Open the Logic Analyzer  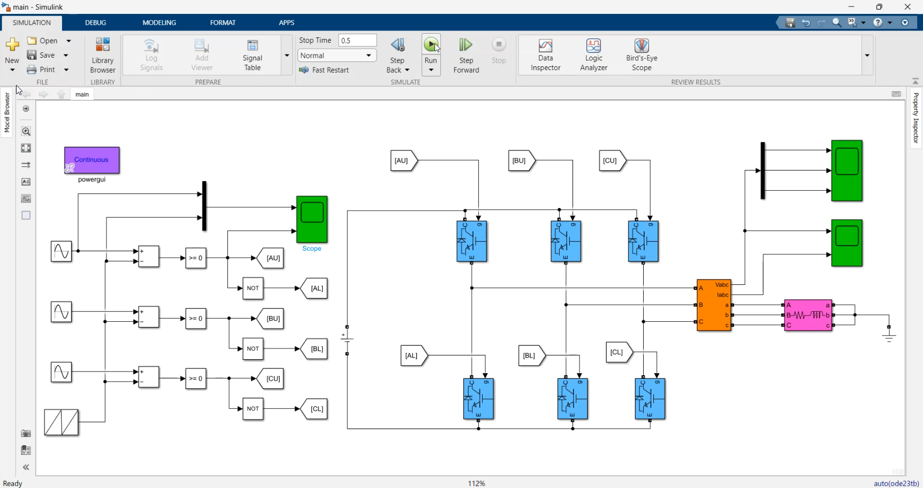[x=593, y=55]
